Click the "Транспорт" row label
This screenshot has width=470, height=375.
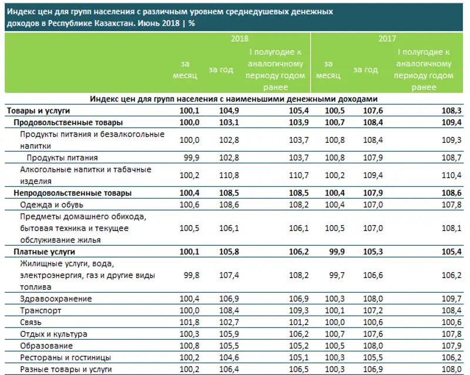coord(41,310)
